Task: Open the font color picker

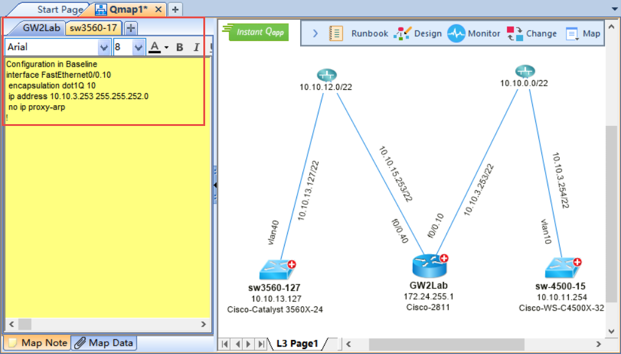Action: point(155,47)
